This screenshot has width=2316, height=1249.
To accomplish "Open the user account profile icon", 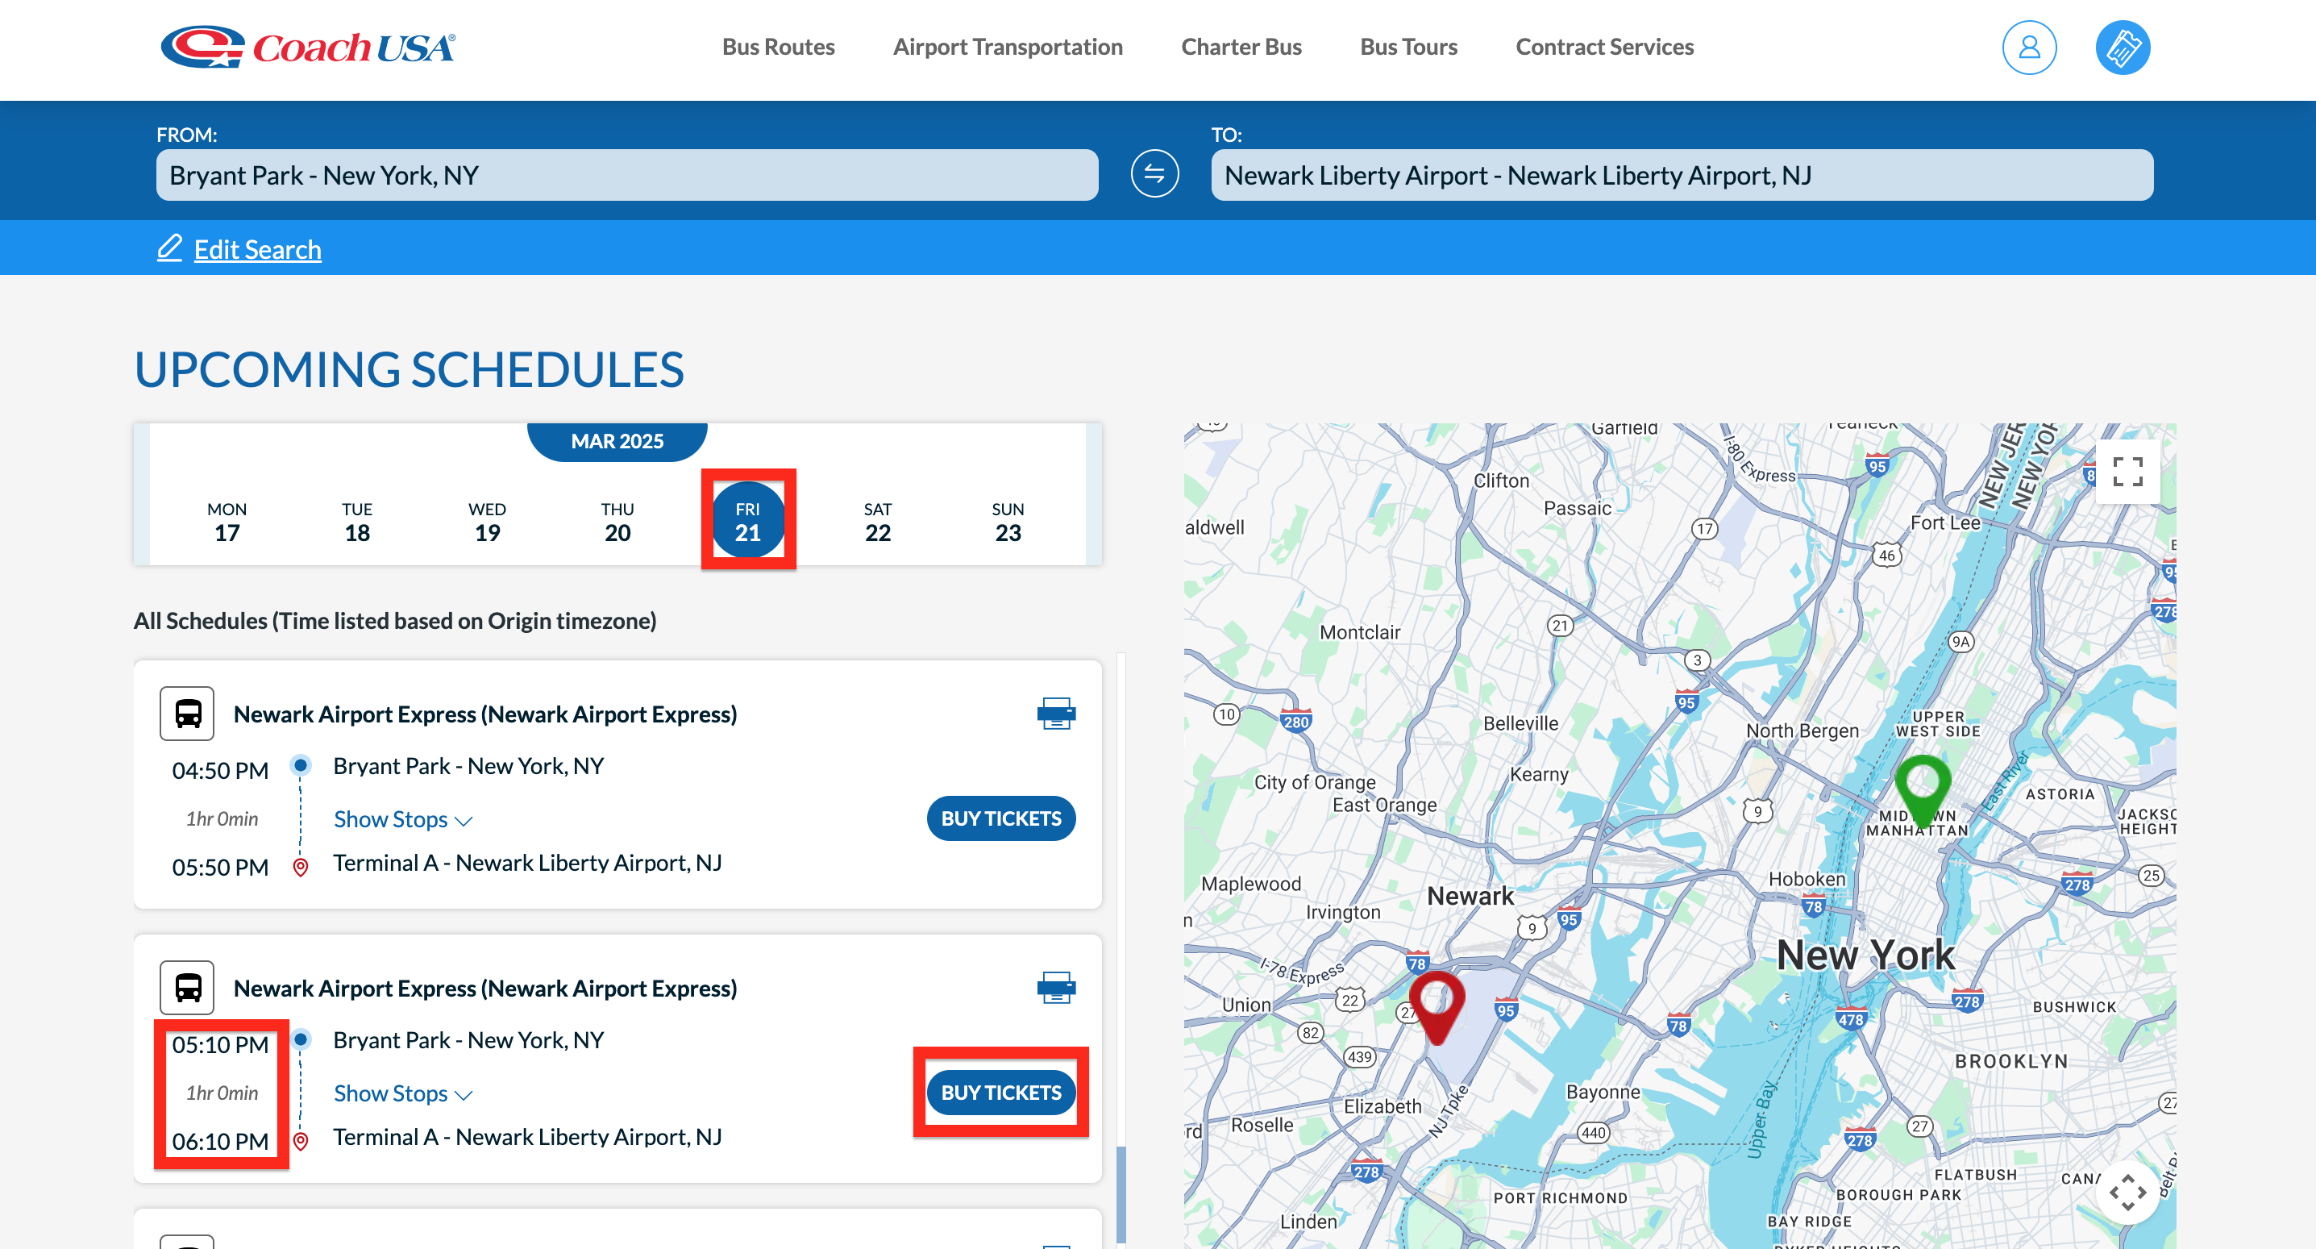I will (2028, 47).
